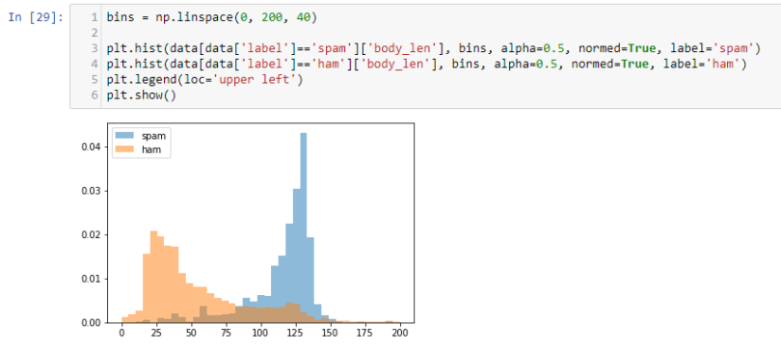Viewport: 781px width, 350px height.
Task: Click the tallest orange ham histogram bar
Action: tap(154, 277)
